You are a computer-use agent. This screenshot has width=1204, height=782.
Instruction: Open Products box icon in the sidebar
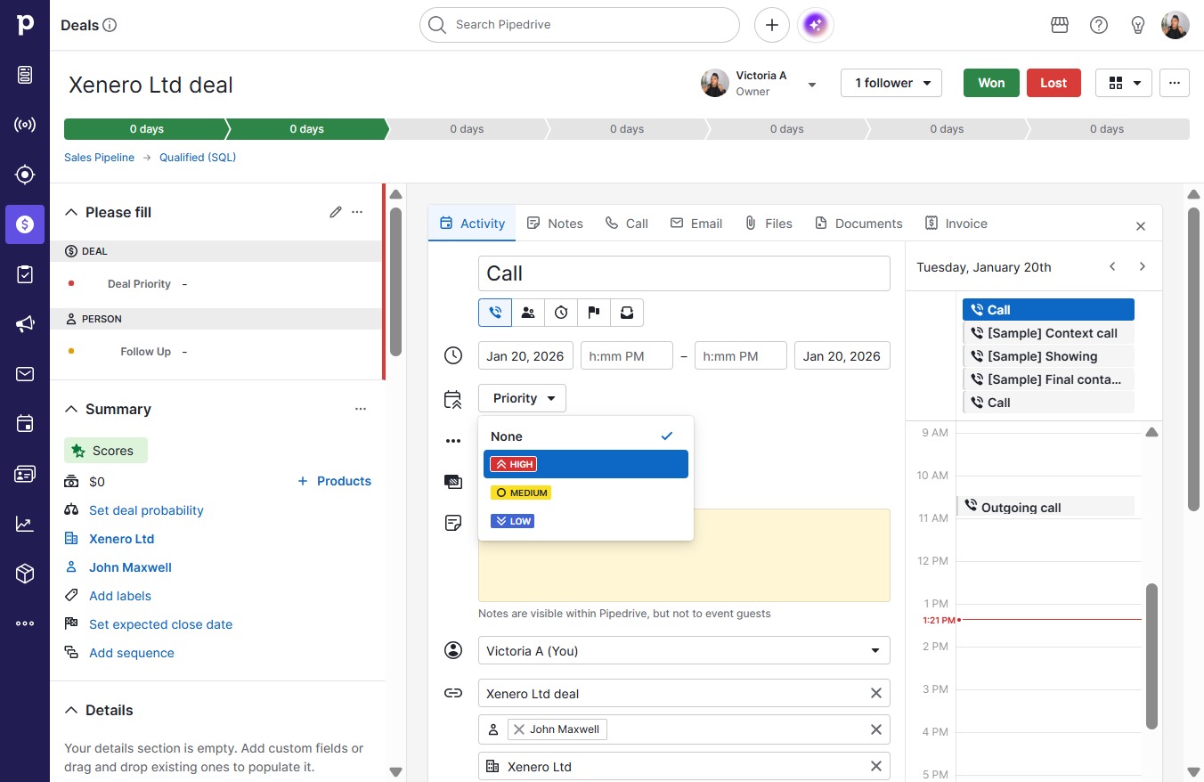tap(25, 574)
